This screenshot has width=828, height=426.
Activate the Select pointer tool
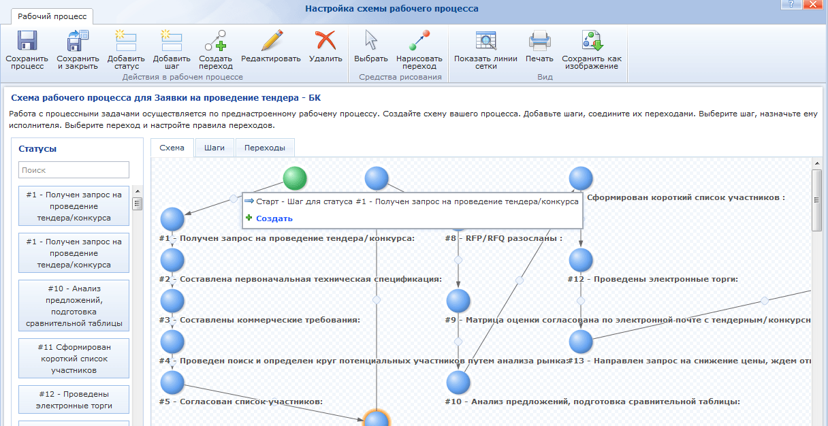coord(370,42)
